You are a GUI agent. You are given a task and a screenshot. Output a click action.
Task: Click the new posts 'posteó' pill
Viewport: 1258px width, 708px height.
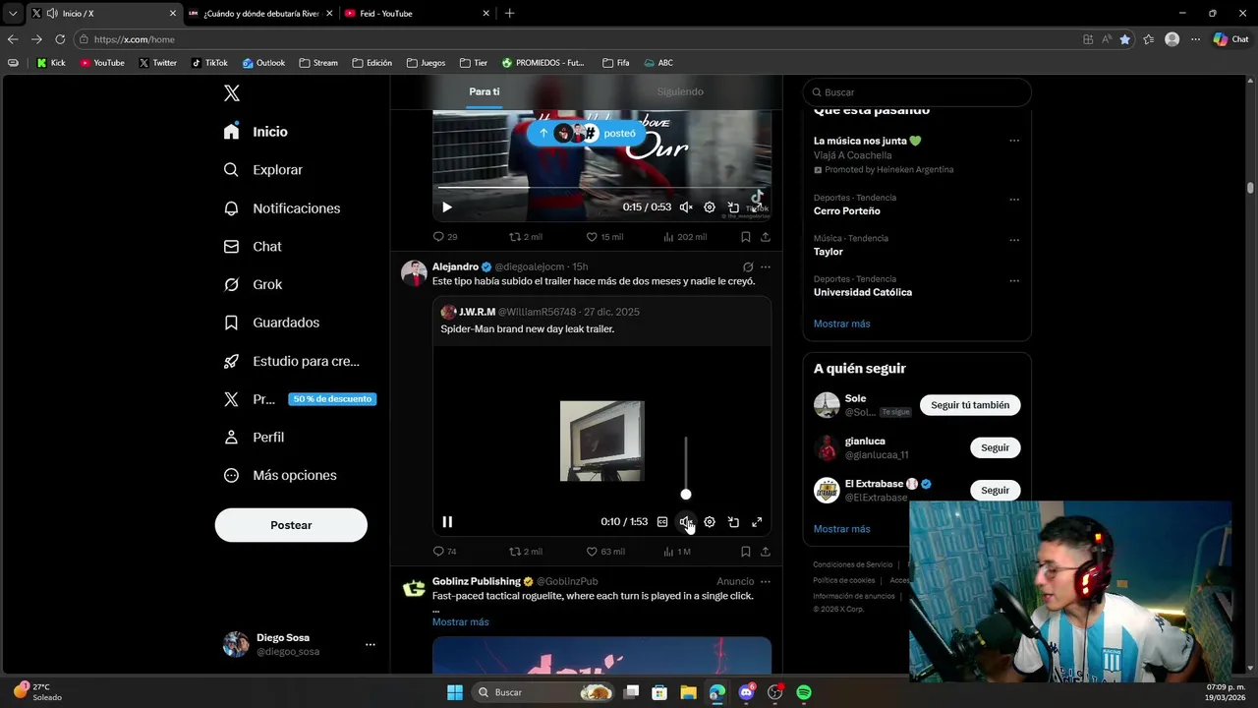(x=589, y=133)
